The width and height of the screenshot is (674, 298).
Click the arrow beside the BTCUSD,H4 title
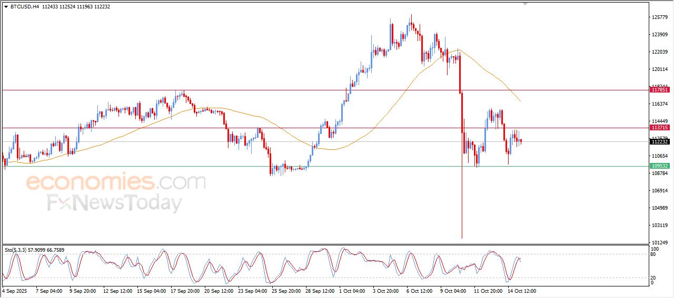pyautogui.click(x=6, y=7)
